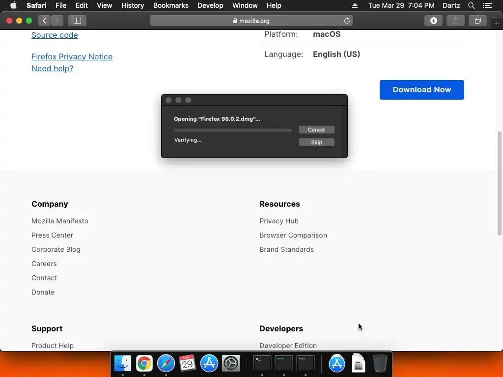This screenshot has width=503, height=377.
Task: Switch to Safari in the Dock
Action: coord(166,363)
